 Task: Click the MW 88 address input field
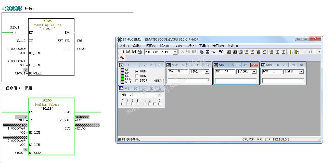click(178, 72)
